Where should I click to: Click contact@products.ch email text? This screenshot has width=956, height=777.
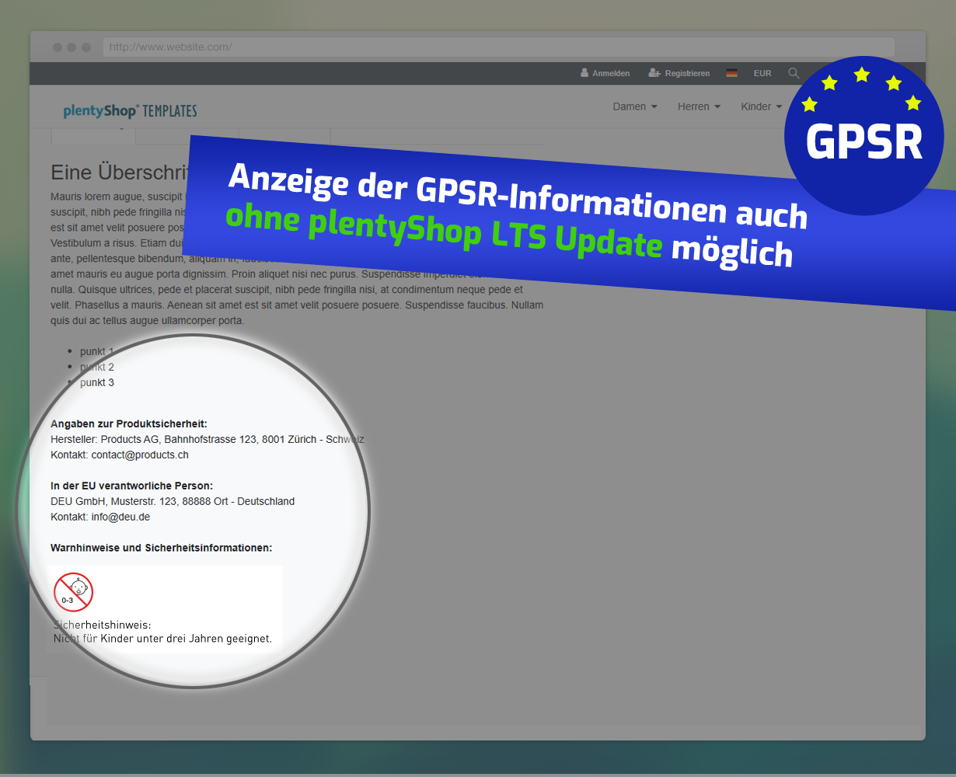pyautogui.click(x=140, y=455)
